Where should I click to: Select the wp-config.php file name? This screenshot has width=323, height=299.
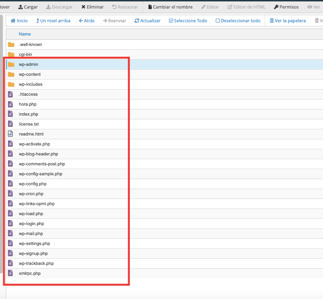pyautogui.click(x=33, y=184)
